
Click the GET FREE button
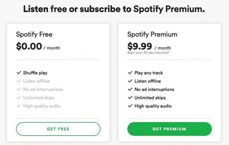tap(58, 129)
